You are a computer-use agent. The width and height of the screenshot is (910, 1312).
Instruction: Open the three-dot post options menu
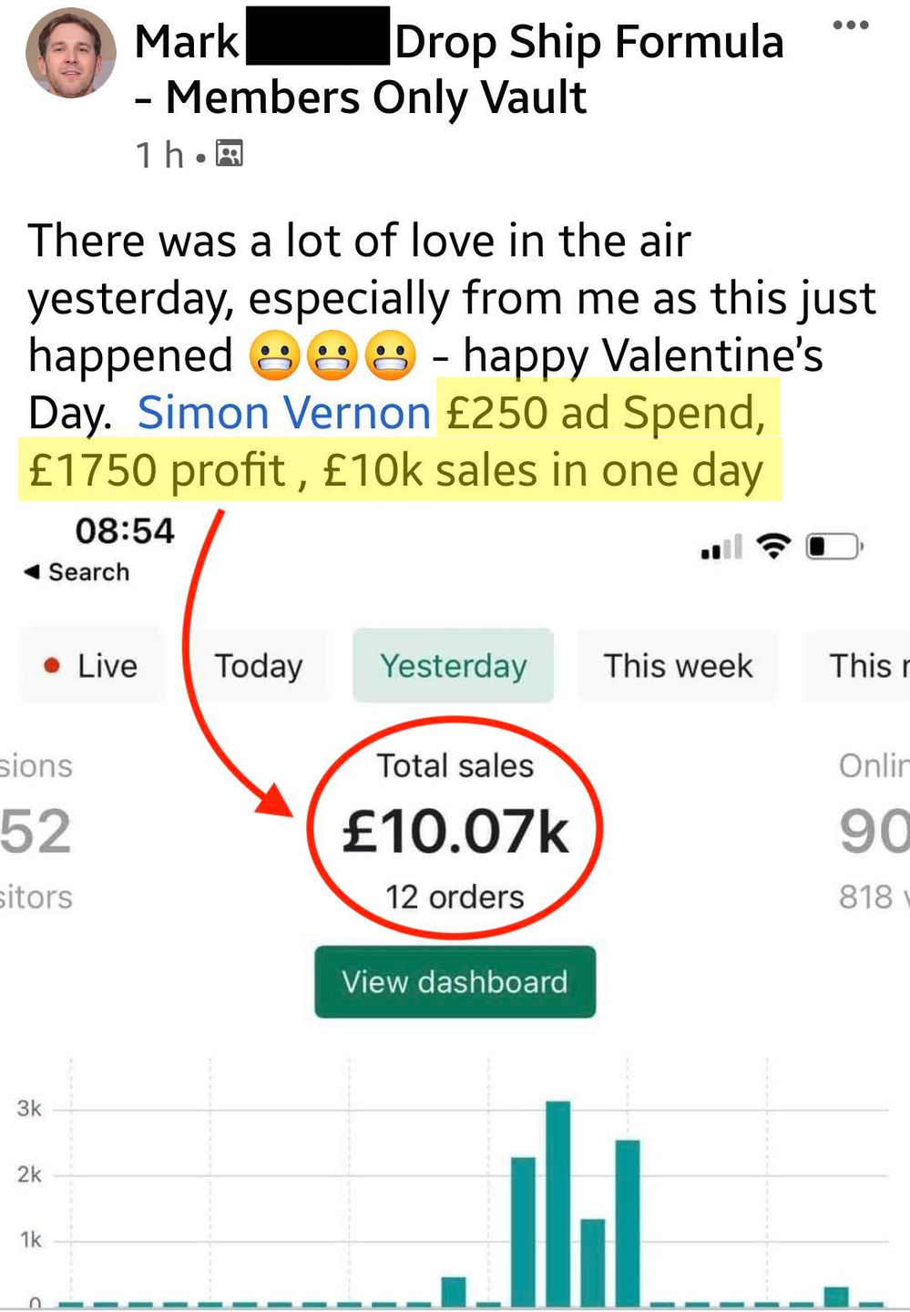pos(851,26)
